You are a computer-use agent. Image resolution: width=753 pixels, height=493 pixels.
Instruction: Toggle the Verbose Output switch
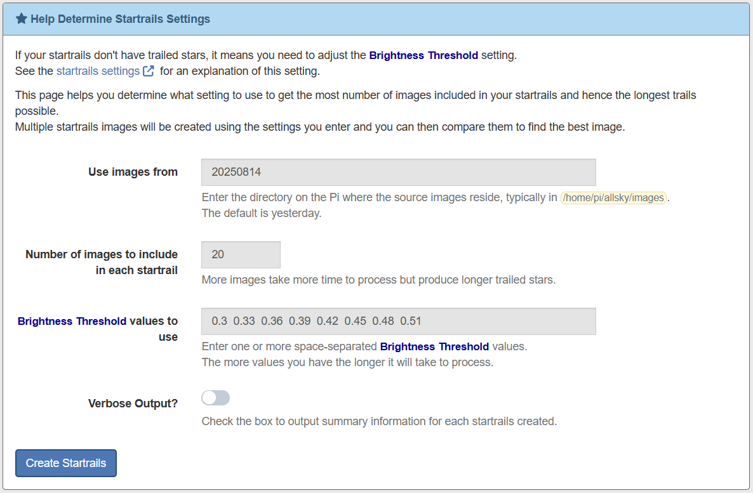coord(215,398)
